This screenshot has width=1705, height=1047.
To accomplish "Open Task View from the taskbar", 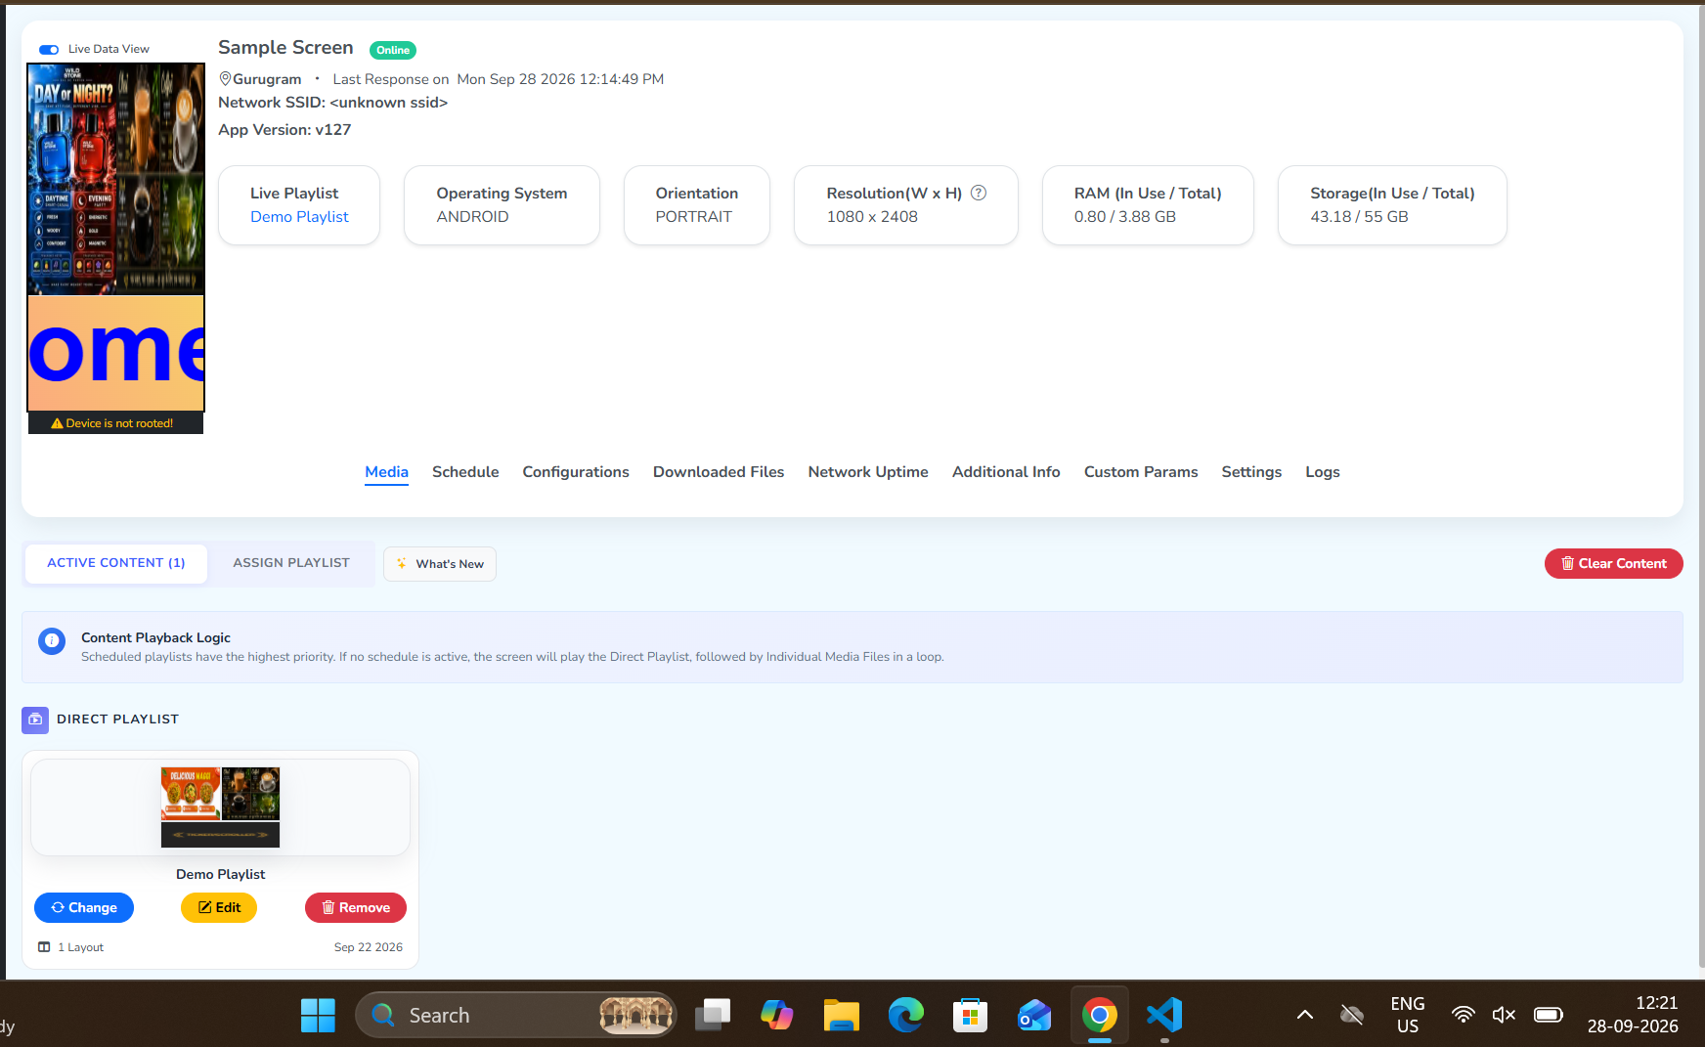I will click(x=713, y=1016).
